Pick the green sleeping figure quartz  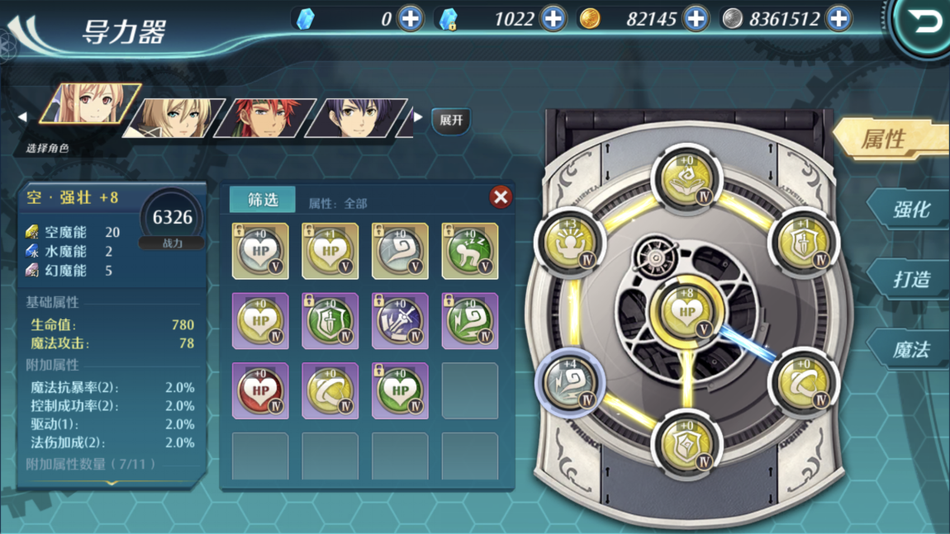469,251
